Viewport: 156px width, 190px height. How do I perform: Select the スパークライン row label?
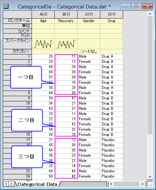tap(18, 44)
